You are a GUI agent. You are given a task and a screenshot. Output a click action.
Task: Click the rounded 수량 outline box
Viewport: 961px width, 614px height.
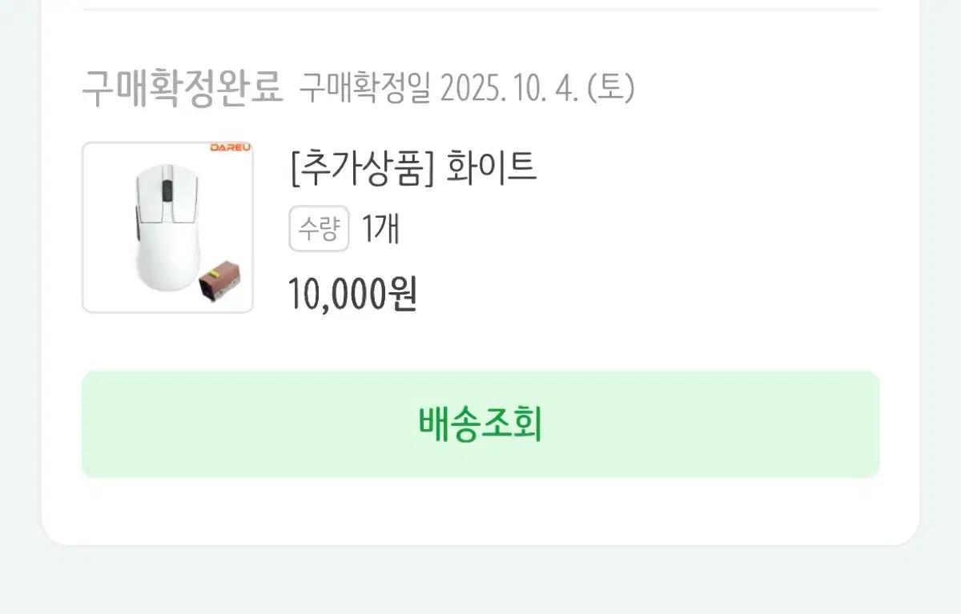coord(319,229)
